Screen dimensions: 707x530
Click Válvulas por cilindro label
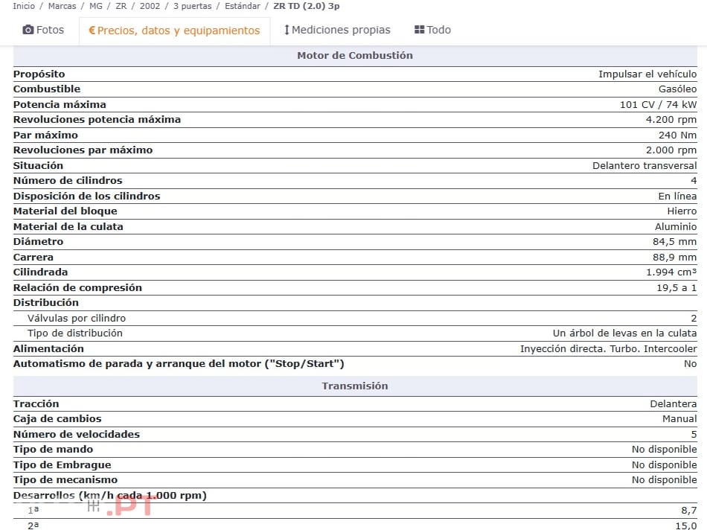pos(77,319)
